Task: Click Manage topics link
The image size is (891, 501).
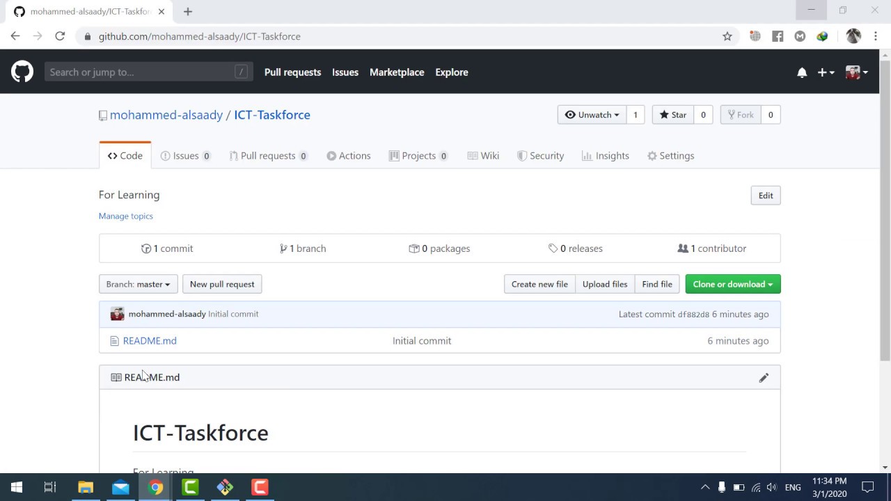Action: [126, 216]
